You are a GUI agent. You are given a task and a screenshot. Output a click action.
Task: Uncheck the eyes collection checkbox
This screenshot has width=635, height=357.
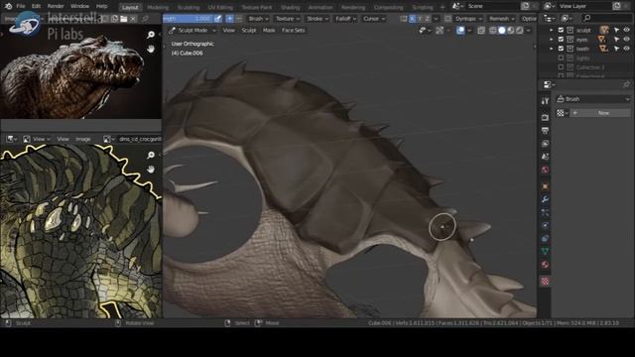point(561,40)
